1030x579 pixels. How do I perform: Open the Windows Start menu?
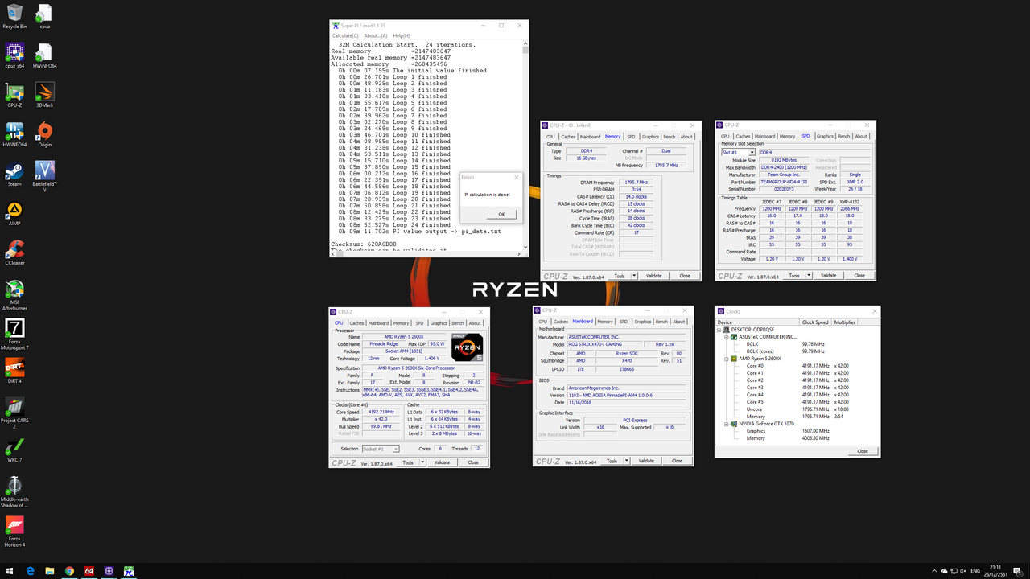pyautogui.click(x=11, y=571)
